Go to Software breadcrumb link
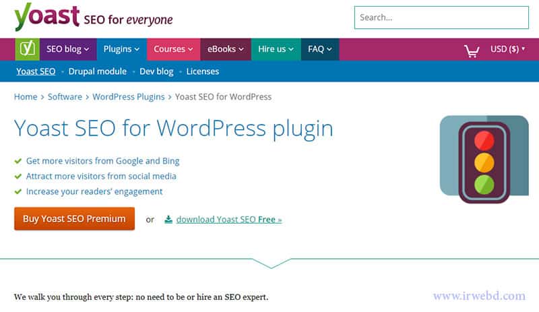 [x=65, y=96]
